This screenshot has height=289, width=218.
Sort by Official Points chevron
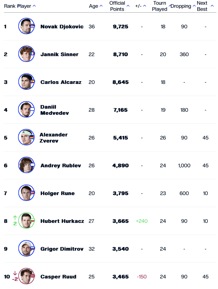(x=128, y=6)
